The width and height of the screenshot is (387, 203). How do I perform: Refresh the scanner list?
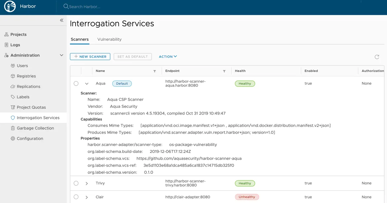click(377, 57)
